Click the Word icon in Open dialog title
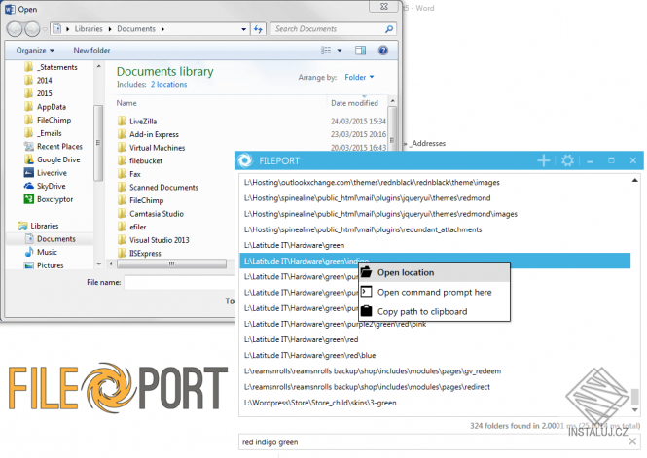This screenshot has width=647, height=458. pos(10,9)
